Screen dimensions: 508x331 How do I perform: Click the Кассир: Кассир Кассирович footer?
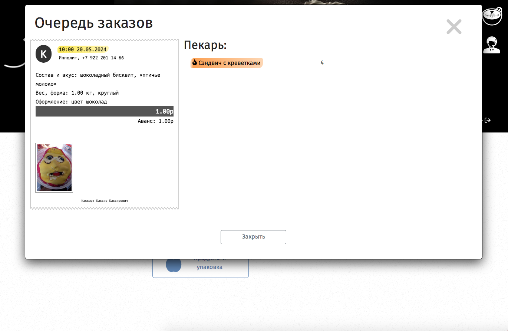pyautogui.click(x=105, y=201)
